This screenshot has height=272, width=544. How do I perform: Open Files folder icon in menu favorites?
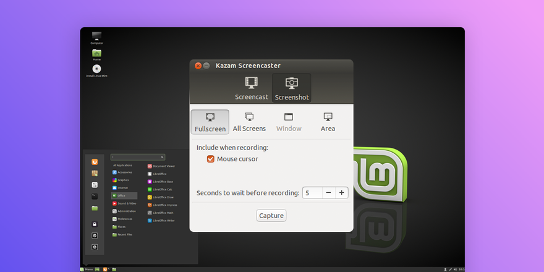pos(95,208)
